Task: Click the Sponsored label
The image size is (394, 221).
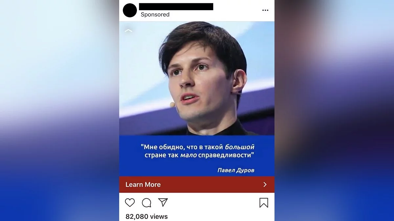Action: [x=155, y=15]
